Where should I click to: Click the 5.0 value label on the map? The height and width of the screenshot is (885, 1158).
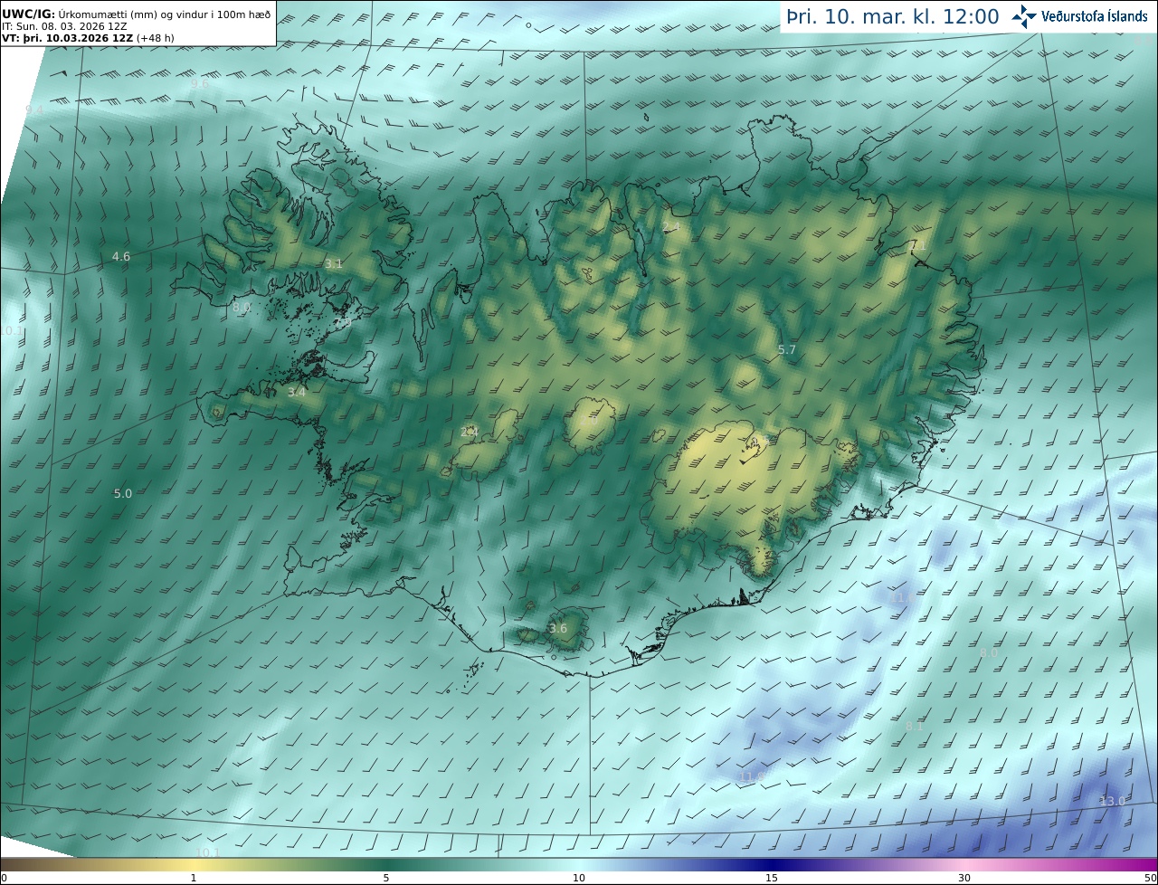pyautogui.click(x=122, y=494)
